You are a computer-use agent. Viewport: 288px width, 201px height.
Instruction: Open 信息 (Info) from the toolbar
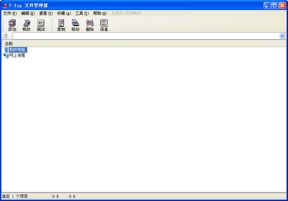coord(104,25)
